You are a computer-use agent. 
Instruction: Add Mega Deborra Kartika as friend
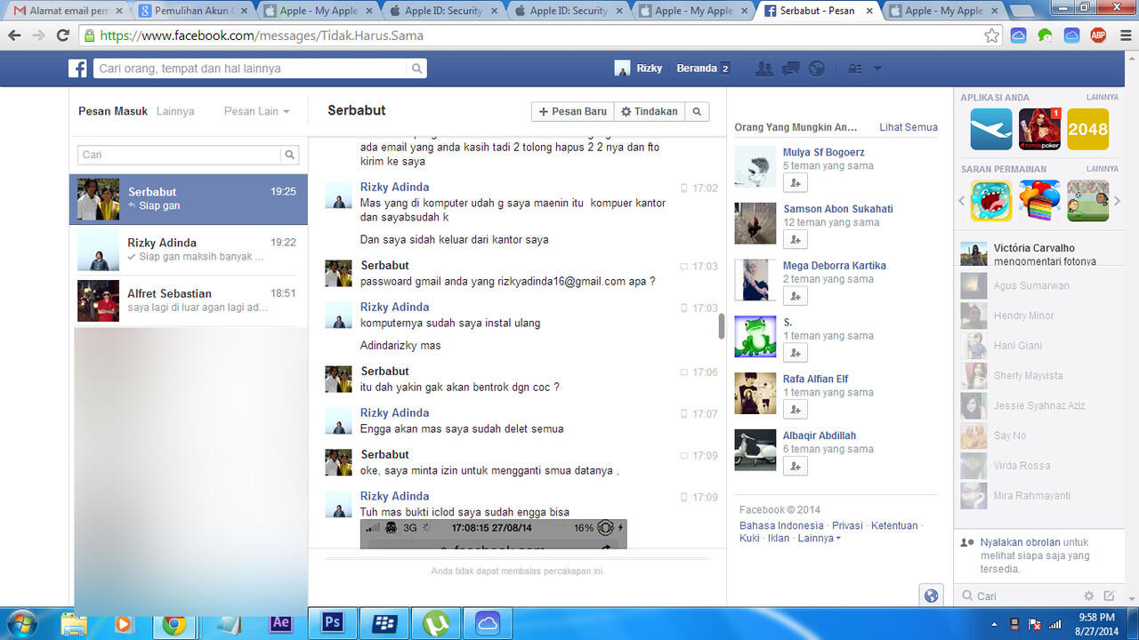[x=795, y=296]
